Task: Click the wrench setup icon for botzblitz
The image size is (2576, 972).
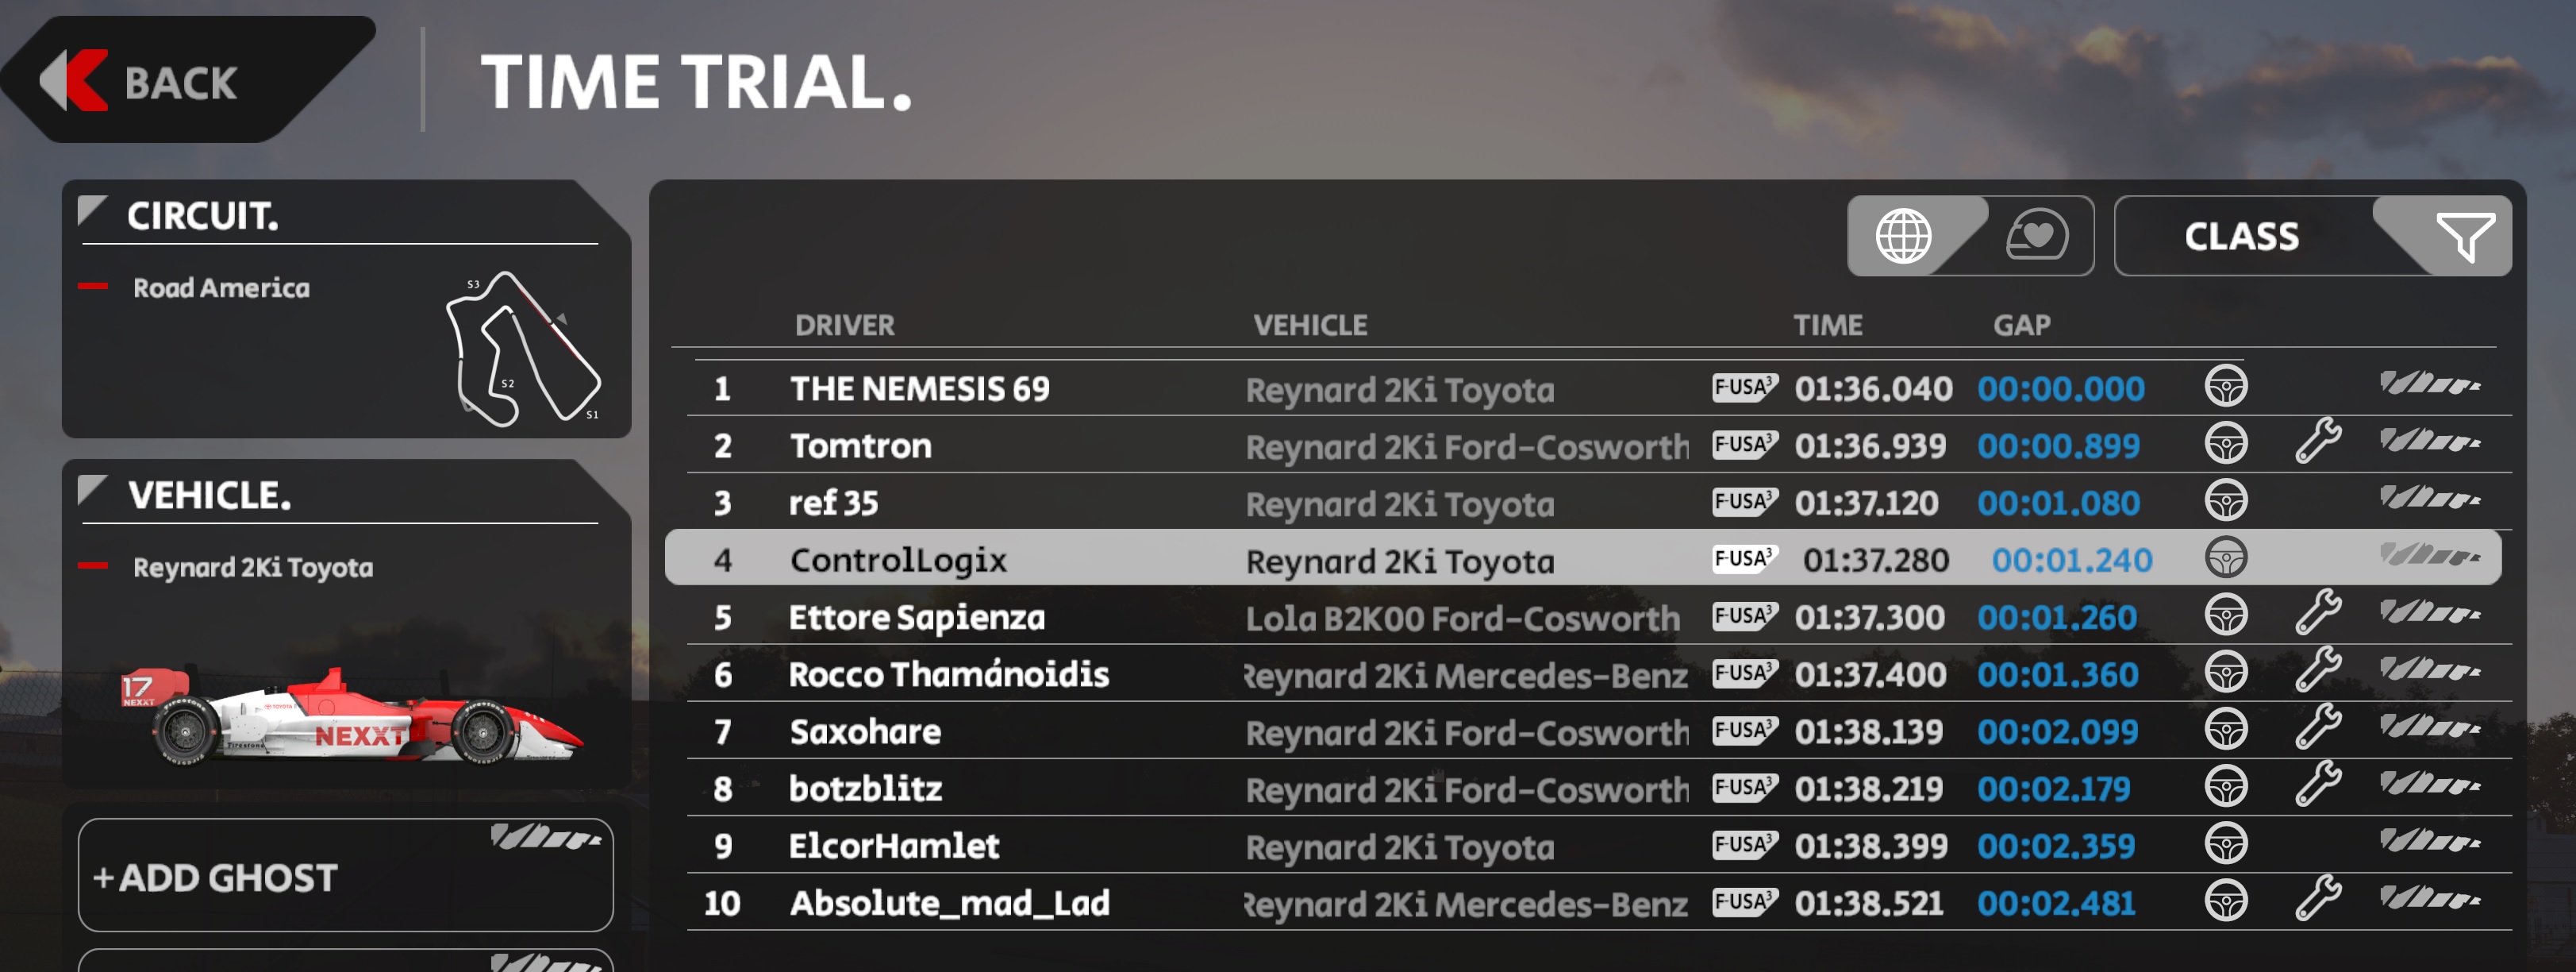Action: (x=2317, y=785)
